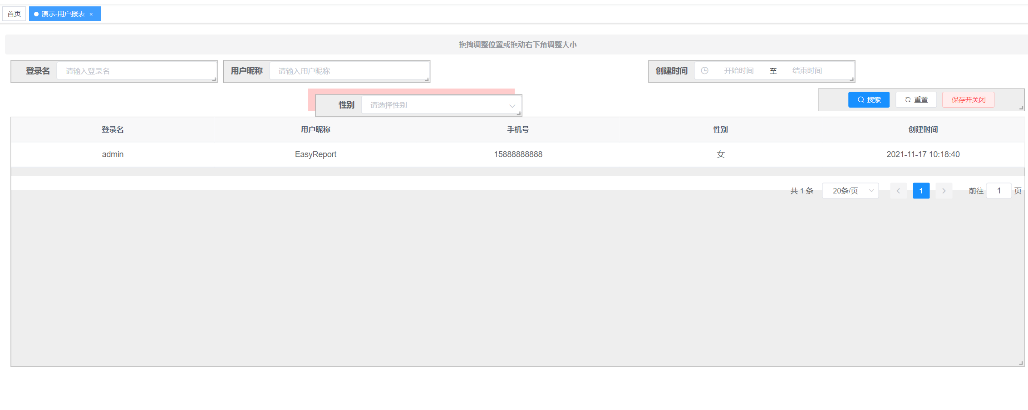Click the dropdown arrow of the 性别 selector
Viewport: 1028px width, 410px height.
512,105
